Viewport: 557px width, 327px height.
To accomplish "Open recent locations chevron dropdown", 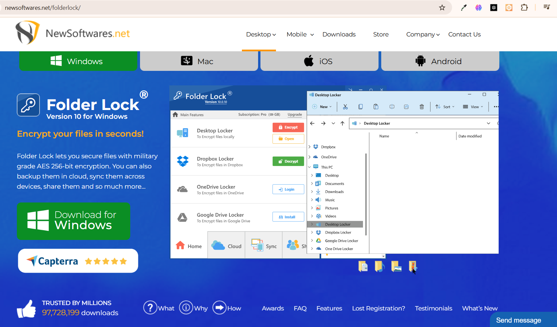I will [x=333, y=123].
